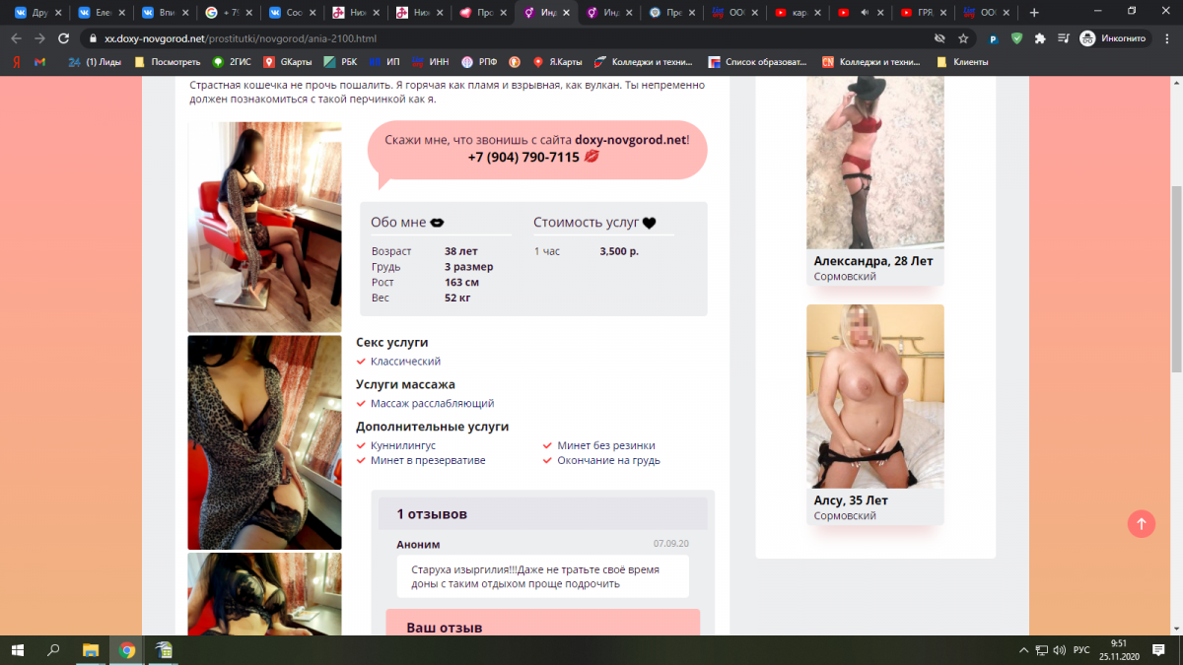Expand hidden system tray icons
Image resolution: width=1183 pixels, height=665 pixels.
1022,650
